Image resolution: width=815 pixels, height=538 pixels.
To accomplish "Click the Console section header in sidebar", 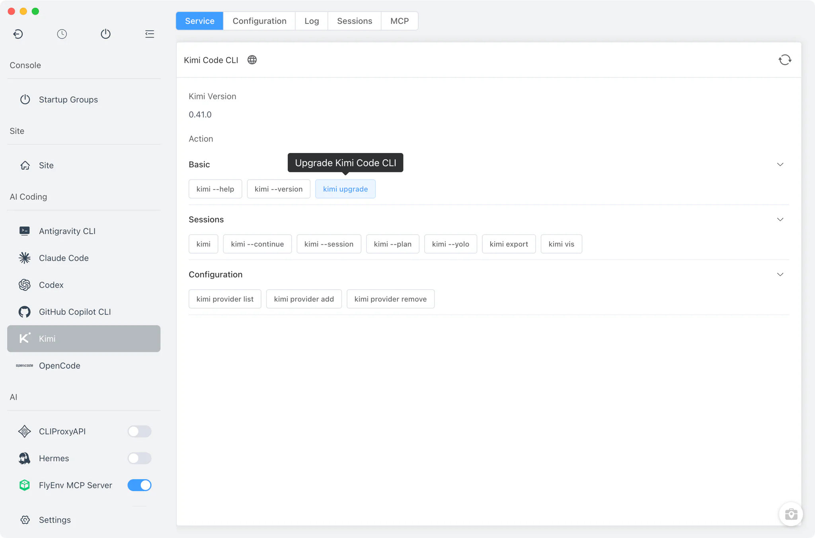I will click(x=25, y=65).
